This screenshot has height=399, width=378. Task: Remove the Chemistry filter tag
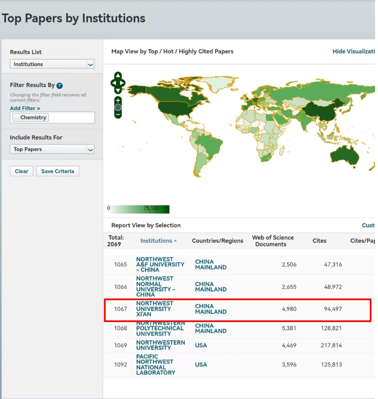[x=17, y=118]
